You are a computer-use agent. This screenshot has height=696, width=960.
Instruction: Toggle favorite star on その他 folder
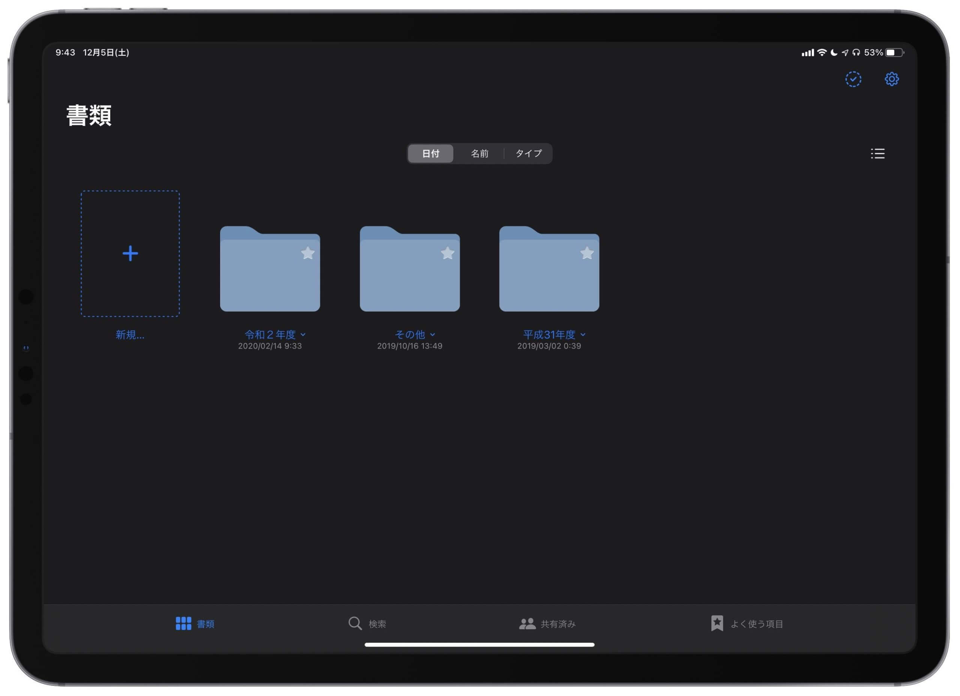[x=447, y=253]
